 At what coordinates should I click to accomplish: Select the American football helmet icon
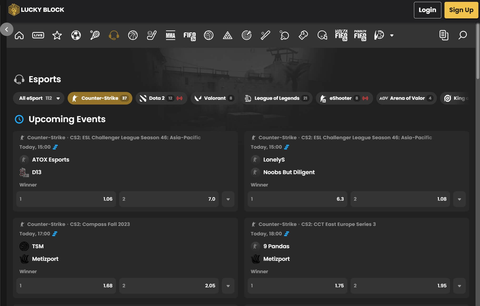tap(322, 35)
